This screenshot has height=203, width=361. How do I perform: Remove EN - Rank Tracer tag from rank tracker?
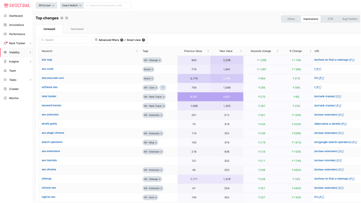(x=164, y=97)
